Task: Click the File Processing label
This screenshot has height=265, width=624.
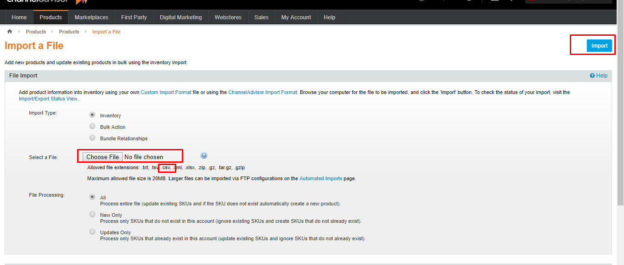Action: (47, 195)
